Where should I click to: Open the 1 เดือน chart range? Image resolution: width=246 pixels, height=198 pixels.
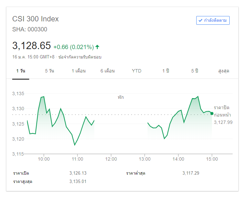(x=79, y=71)
